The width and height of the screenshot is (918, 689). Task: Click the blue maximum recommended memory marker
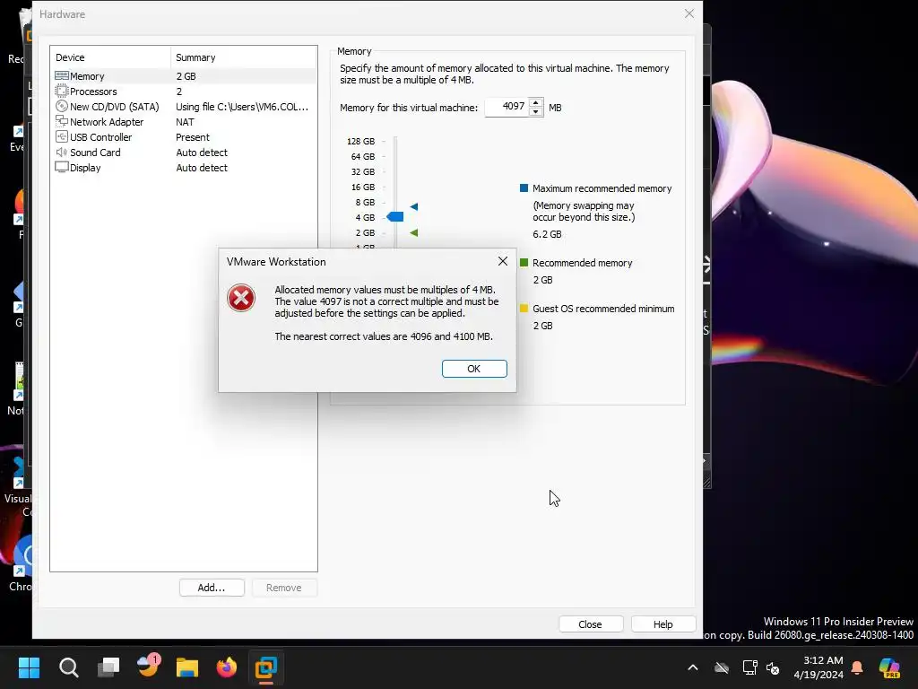[x=414, y=206]
